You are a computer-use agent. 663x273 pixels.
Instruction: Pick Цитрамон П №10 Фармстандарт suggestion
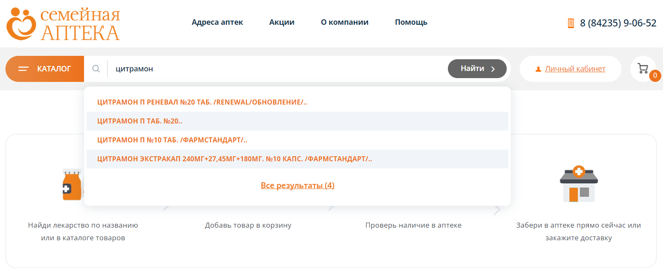point(172,140)
